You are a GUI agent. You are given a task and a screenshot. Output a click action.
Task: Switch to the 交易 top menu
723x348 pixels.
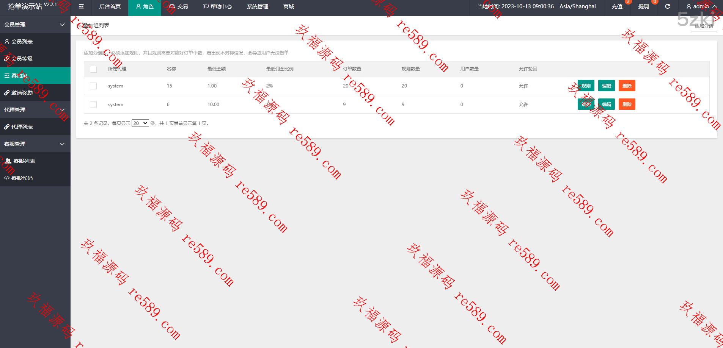click(179, 6)
